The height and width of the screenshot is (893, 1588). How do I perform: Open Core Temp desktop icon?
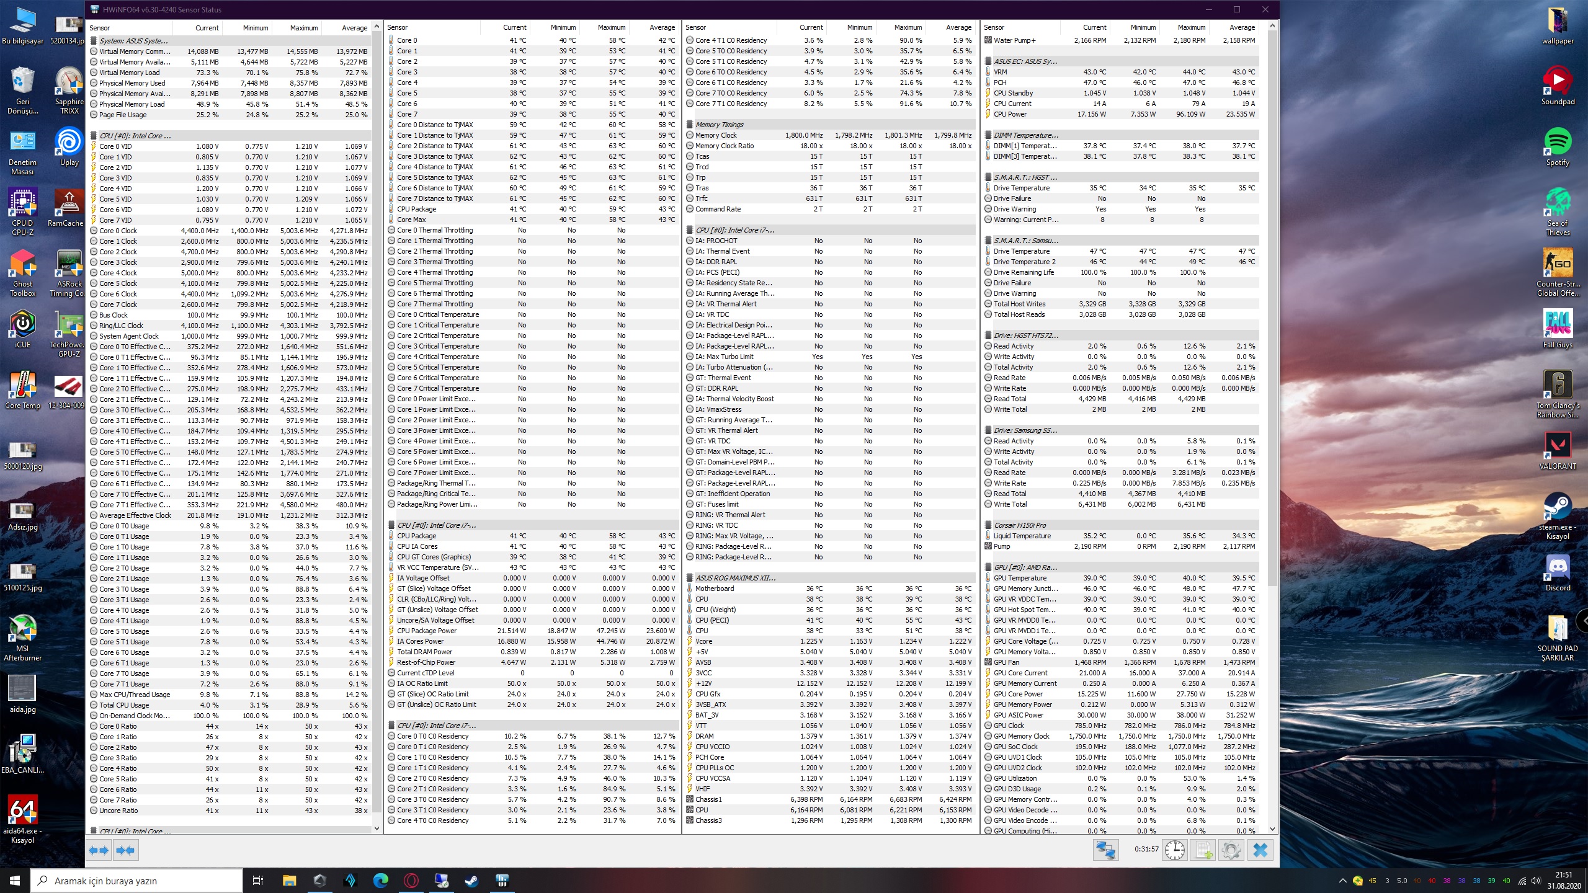23,390
